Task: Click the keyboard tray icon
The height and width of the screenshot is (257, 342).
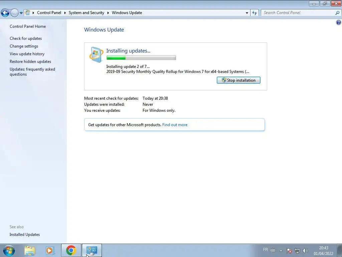Action: (273, 250)
